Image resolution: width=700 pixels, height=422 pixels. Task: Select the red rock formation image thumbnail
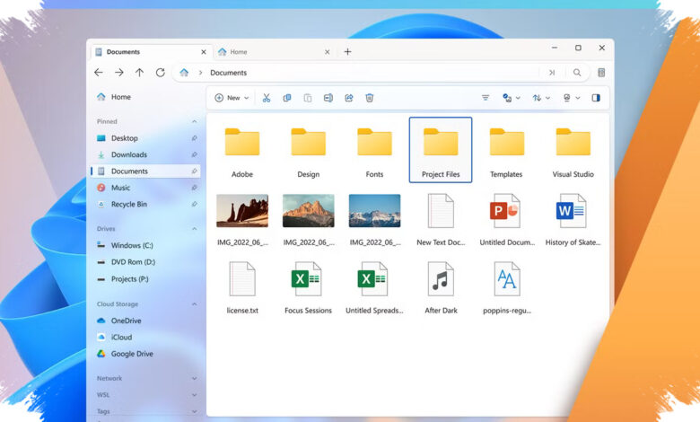242,211
